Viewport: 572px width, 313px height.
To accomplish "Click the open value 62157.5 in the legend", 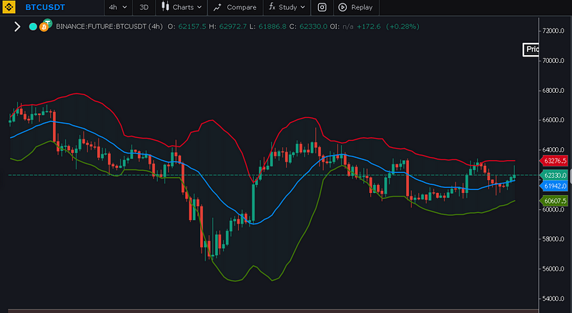I will tap(192, 26).
